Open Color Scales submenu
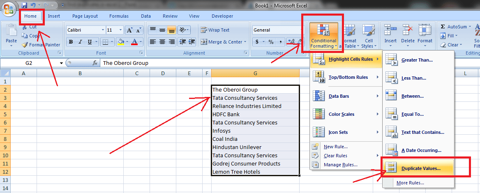The image size is (480, 193). pyautogui.click(x=346, y=114)
